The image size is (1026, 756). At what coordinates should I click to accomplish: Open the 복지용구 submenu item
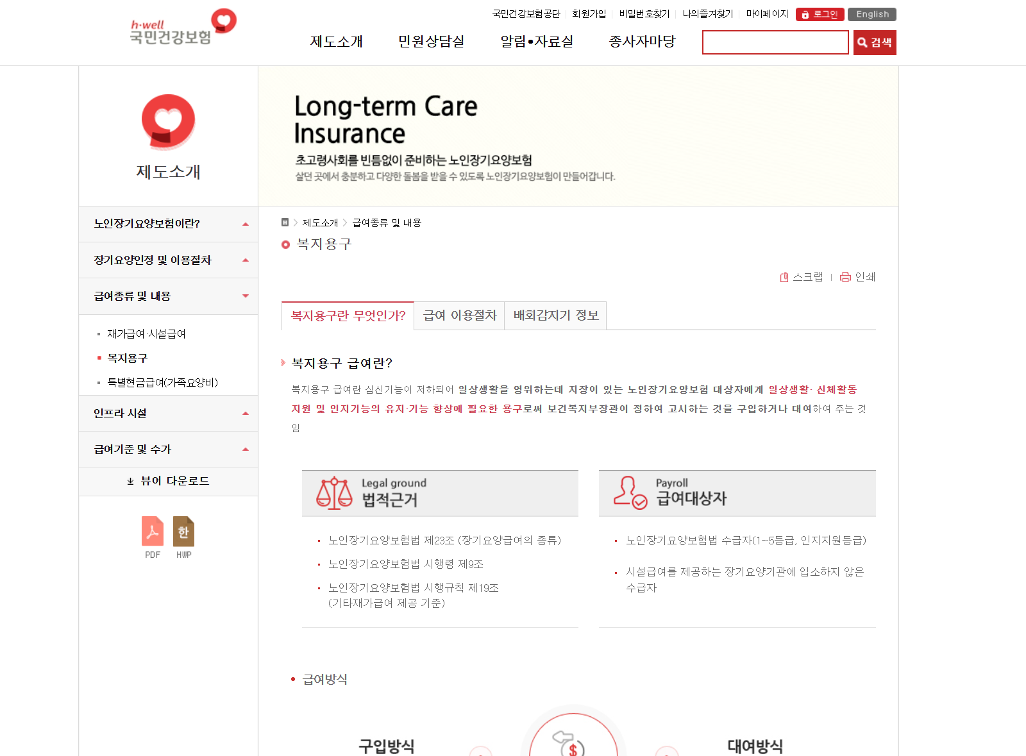(127, 358)
